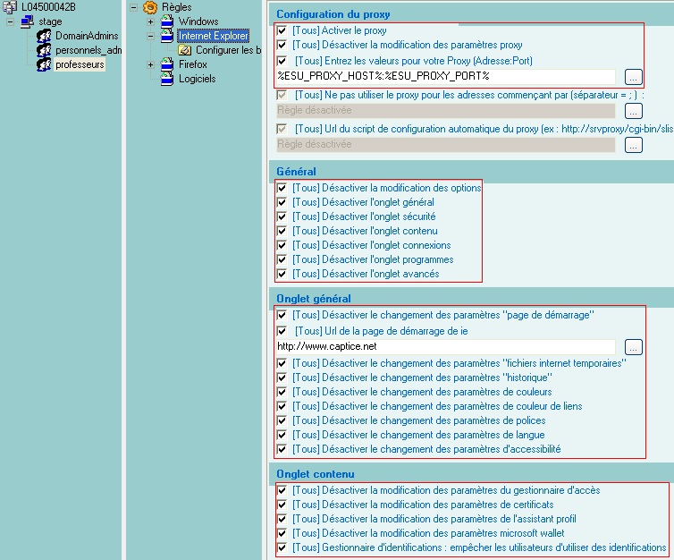Click browse button next to start page URL

pyautogui.click(x=633, y=346)
